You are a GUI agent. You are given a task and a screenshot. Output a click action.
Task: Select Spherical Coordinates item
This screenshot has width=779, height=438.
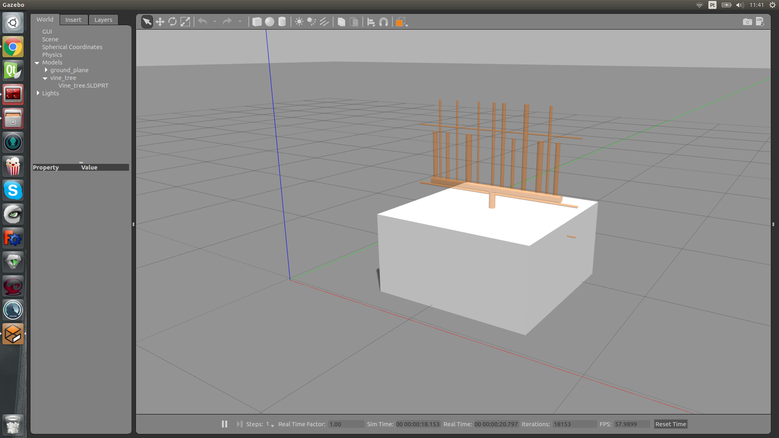click(x=72, y=47)
